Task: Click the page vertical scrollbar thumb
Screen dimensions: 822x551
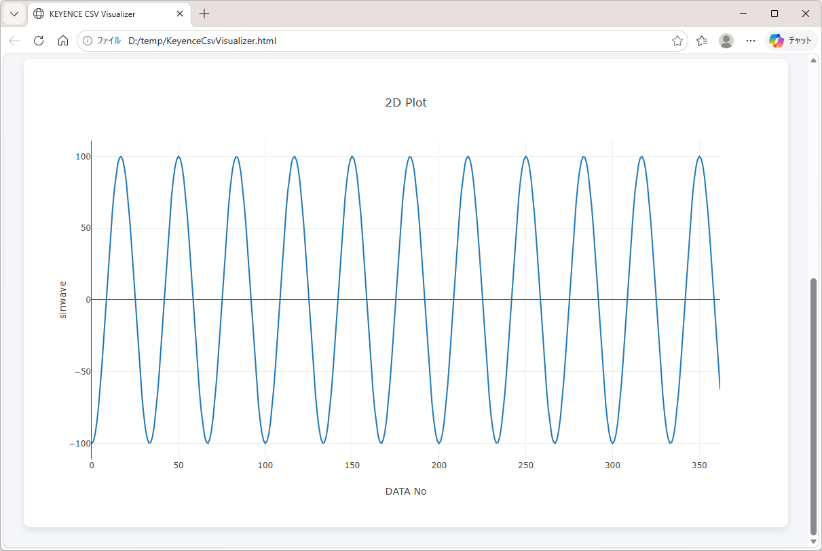Action: [x=814, y=406]
